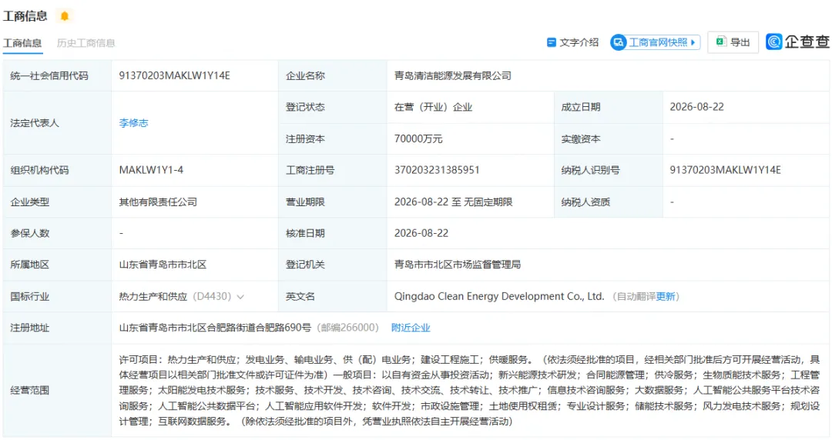Click registered address 合肥路690号 text
832x440 pixels.
coord(283,328)
